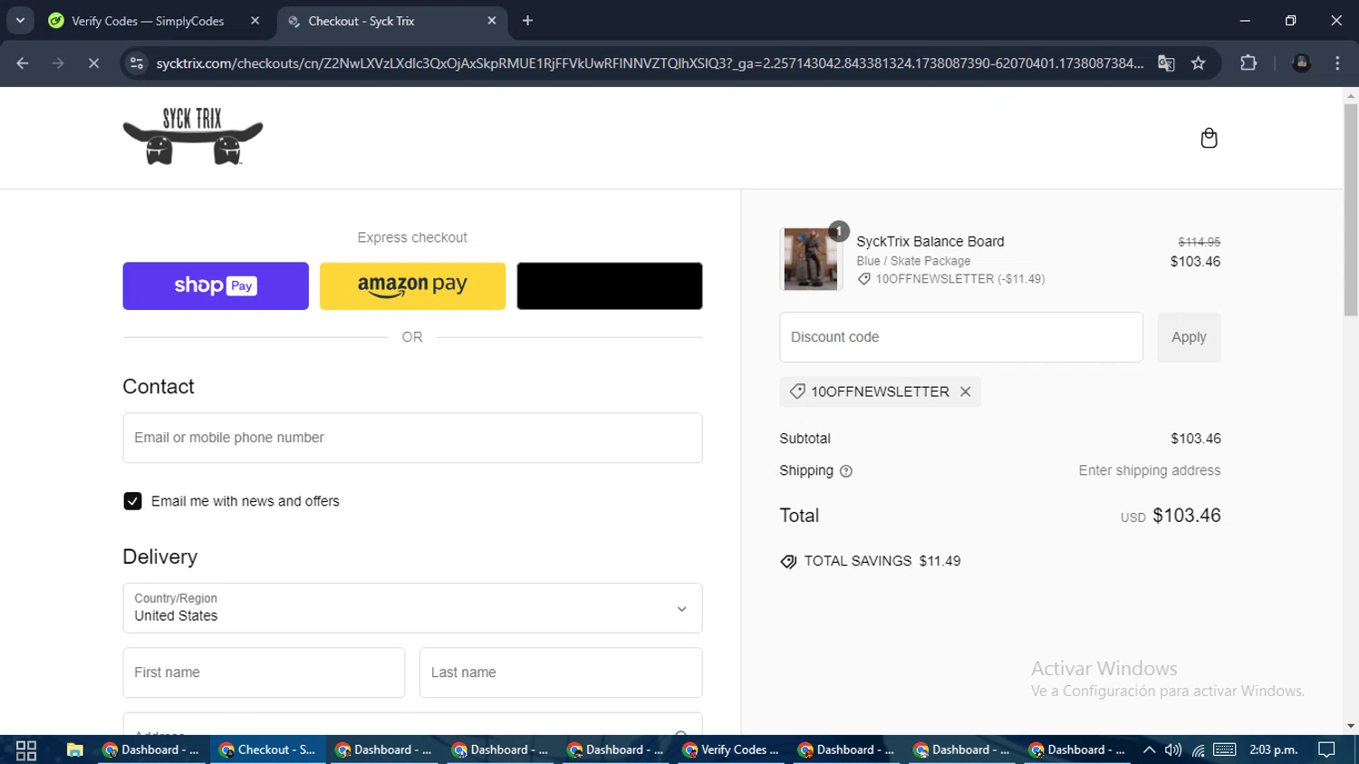
Task: Stop loading the page
Action: [x=93, y=63]
